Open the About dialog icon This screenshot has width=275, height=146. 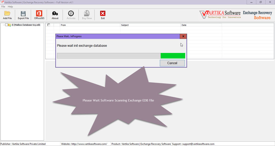click(55, 14)
